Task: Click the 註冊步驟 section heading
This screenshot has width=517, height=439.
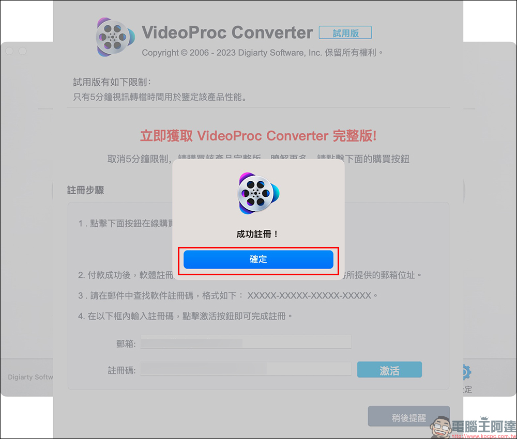Action: pyautogui.click(x=86, y=190)
